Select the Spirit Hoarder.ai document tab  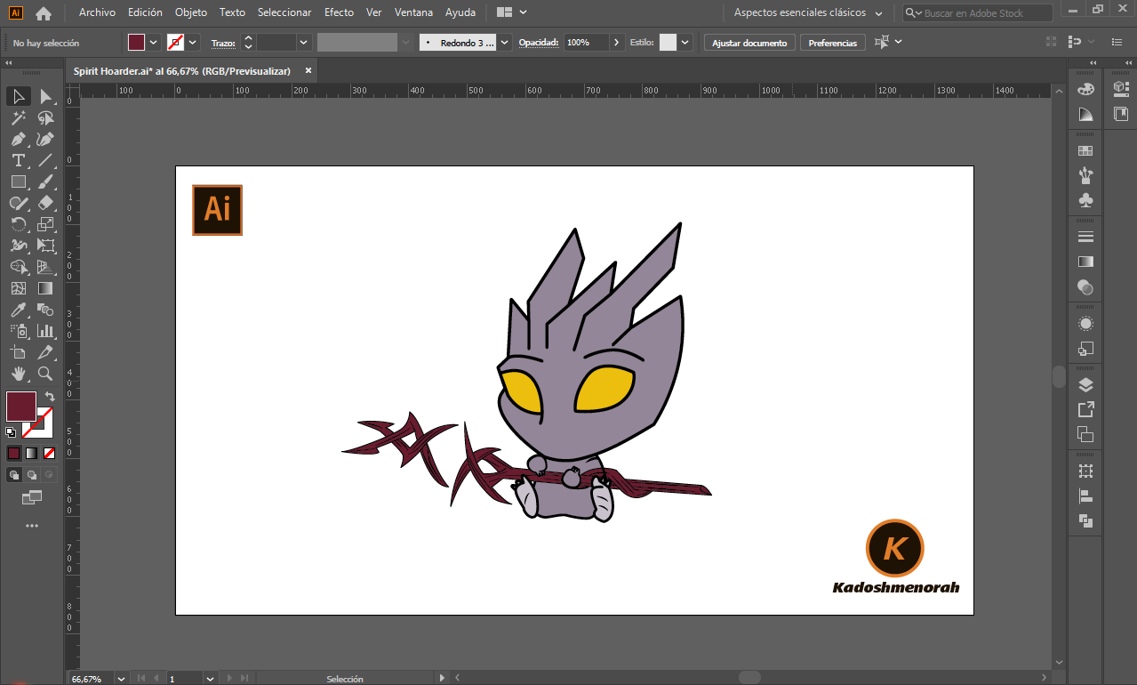pyautogui.click(x=182, y=70)
